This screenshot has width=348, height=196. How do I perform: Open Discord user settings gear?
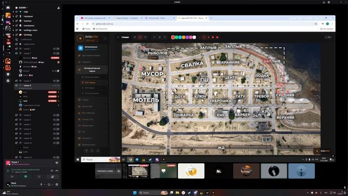click(57, 185)
